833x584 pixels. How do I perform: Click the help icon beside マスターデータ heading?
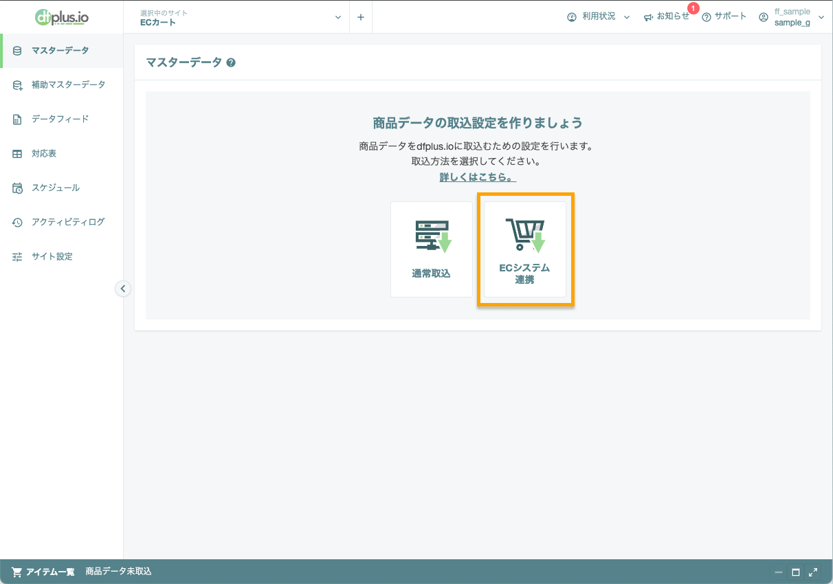tap(231, 63)
